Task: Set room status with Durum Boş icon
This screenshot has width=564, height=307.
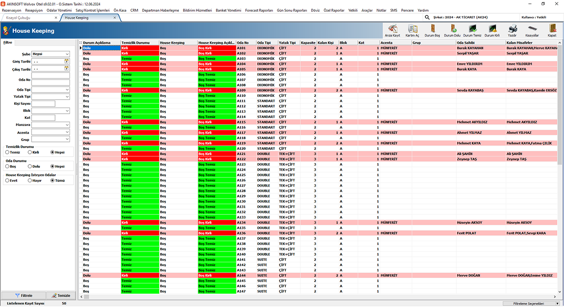Action: tap(432, 30)
